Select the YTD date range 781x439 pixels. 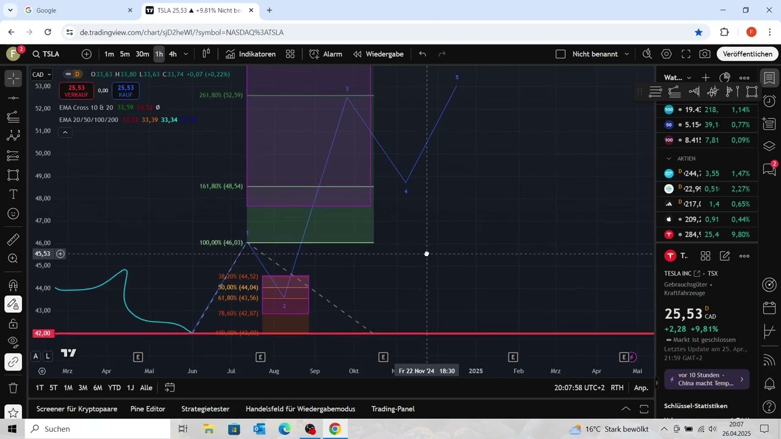114,388
